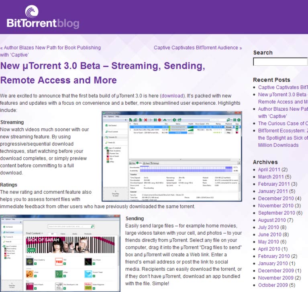Open recent post 'BitTorrent Ecosystem:'
Screen dimensions: 308x292
(x=283, y=138)
